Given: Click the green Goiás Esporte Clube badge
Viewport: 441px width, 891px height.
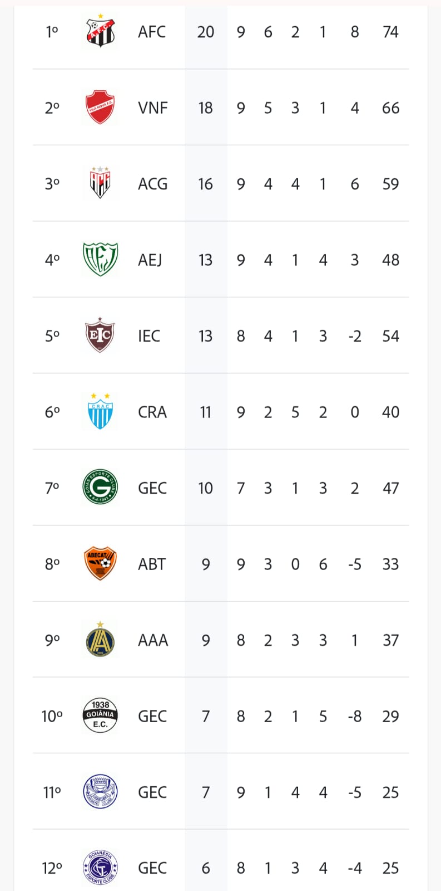Looking at the screenshot, I should [x=100, y=488].
